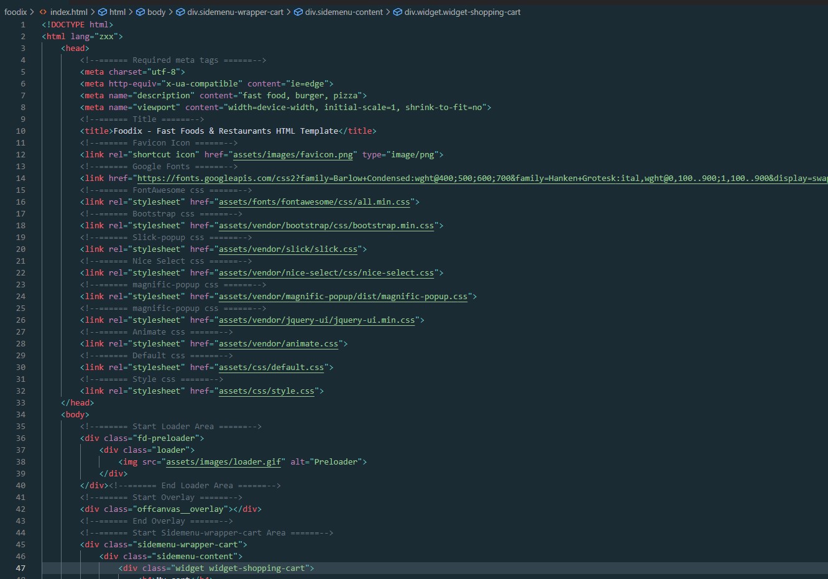Expand the chevron right after body breadcrumb
Image resolution: width=828 pixels, height=579 pixels.
(170, 12)
